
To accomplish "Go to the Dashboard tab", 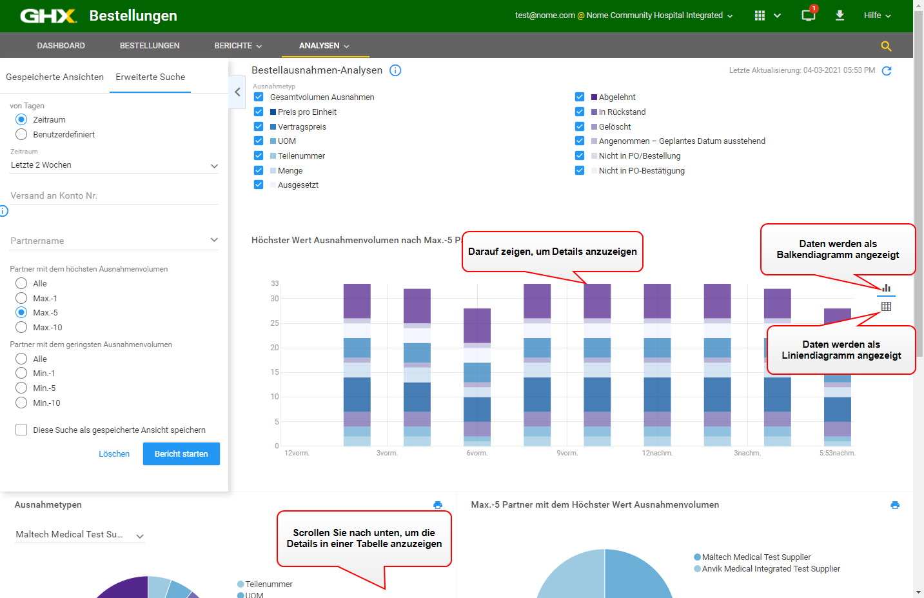I will point(61,46).
